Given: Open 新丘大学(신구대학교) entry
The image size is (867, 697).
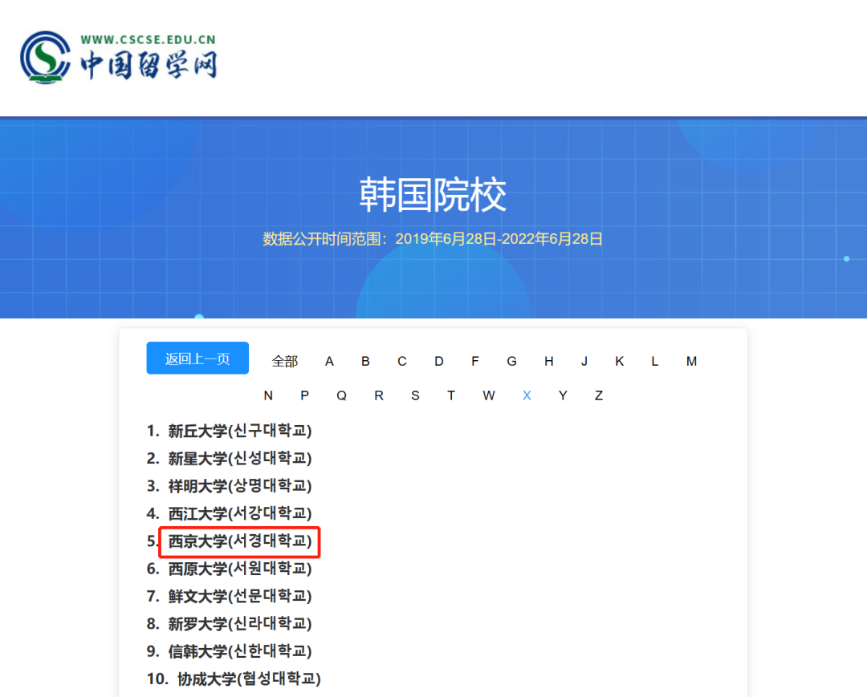Looking at the screenshot, I should pos(240,431).
